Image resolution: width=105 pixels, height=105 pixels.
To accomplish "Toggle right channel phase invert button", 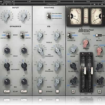I will tap(99, 91).
